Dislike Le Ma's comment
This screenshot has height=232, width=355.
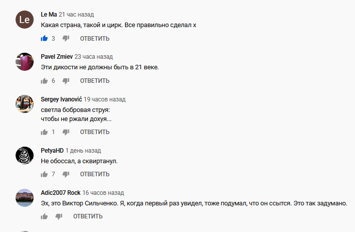pos(66,39)
